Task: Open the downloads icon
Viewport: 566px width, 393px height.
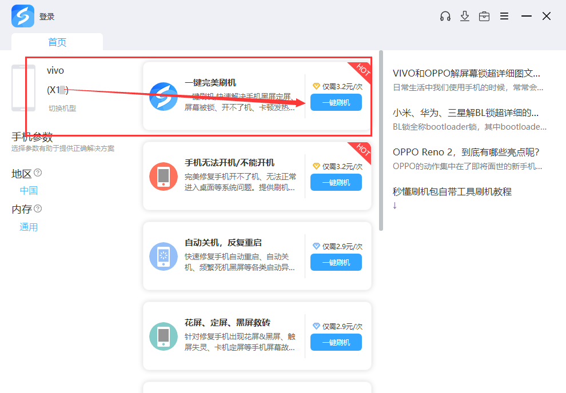Action: click(465, 16)
